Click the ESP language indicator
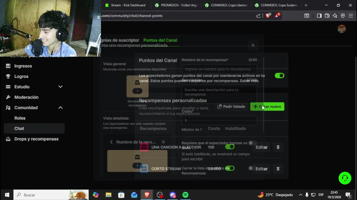 [321, 195]
